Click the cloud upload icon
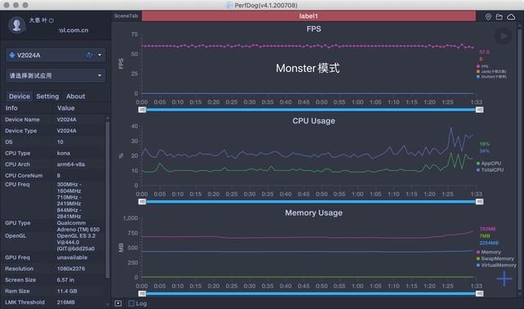Image resolution: width=524 pixels, height=309 pixels. click(x=511, y=16)
